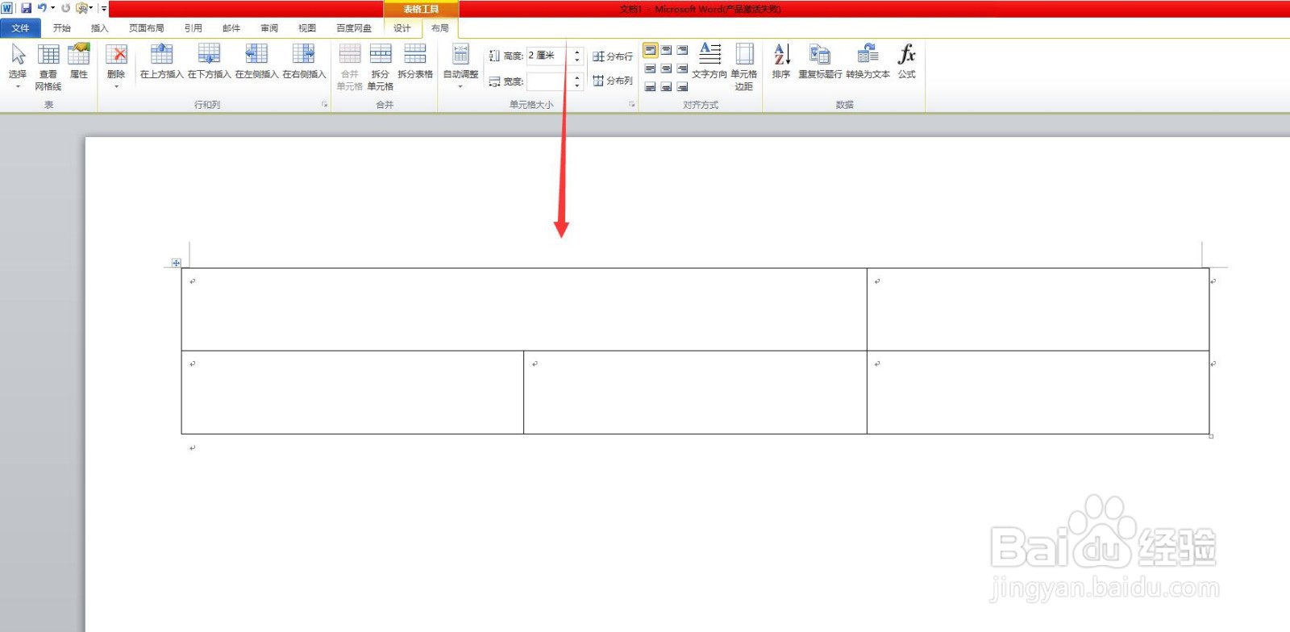This screenshot has width=1290, height=632.
Task: Click the table move handle
Action: 176,263
